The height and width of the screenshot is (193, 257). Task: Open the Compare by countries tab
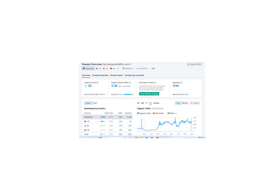(x=134, y=75)
